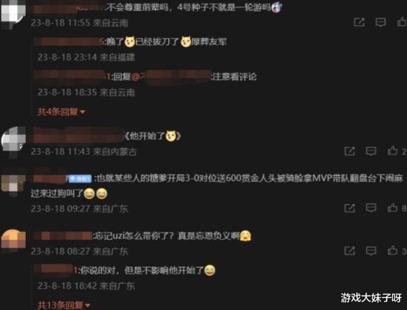The height and width of the screenshot is (310, 407).
Task: Reply to the 《他开始了》 comment
Action: coord(371,151)
